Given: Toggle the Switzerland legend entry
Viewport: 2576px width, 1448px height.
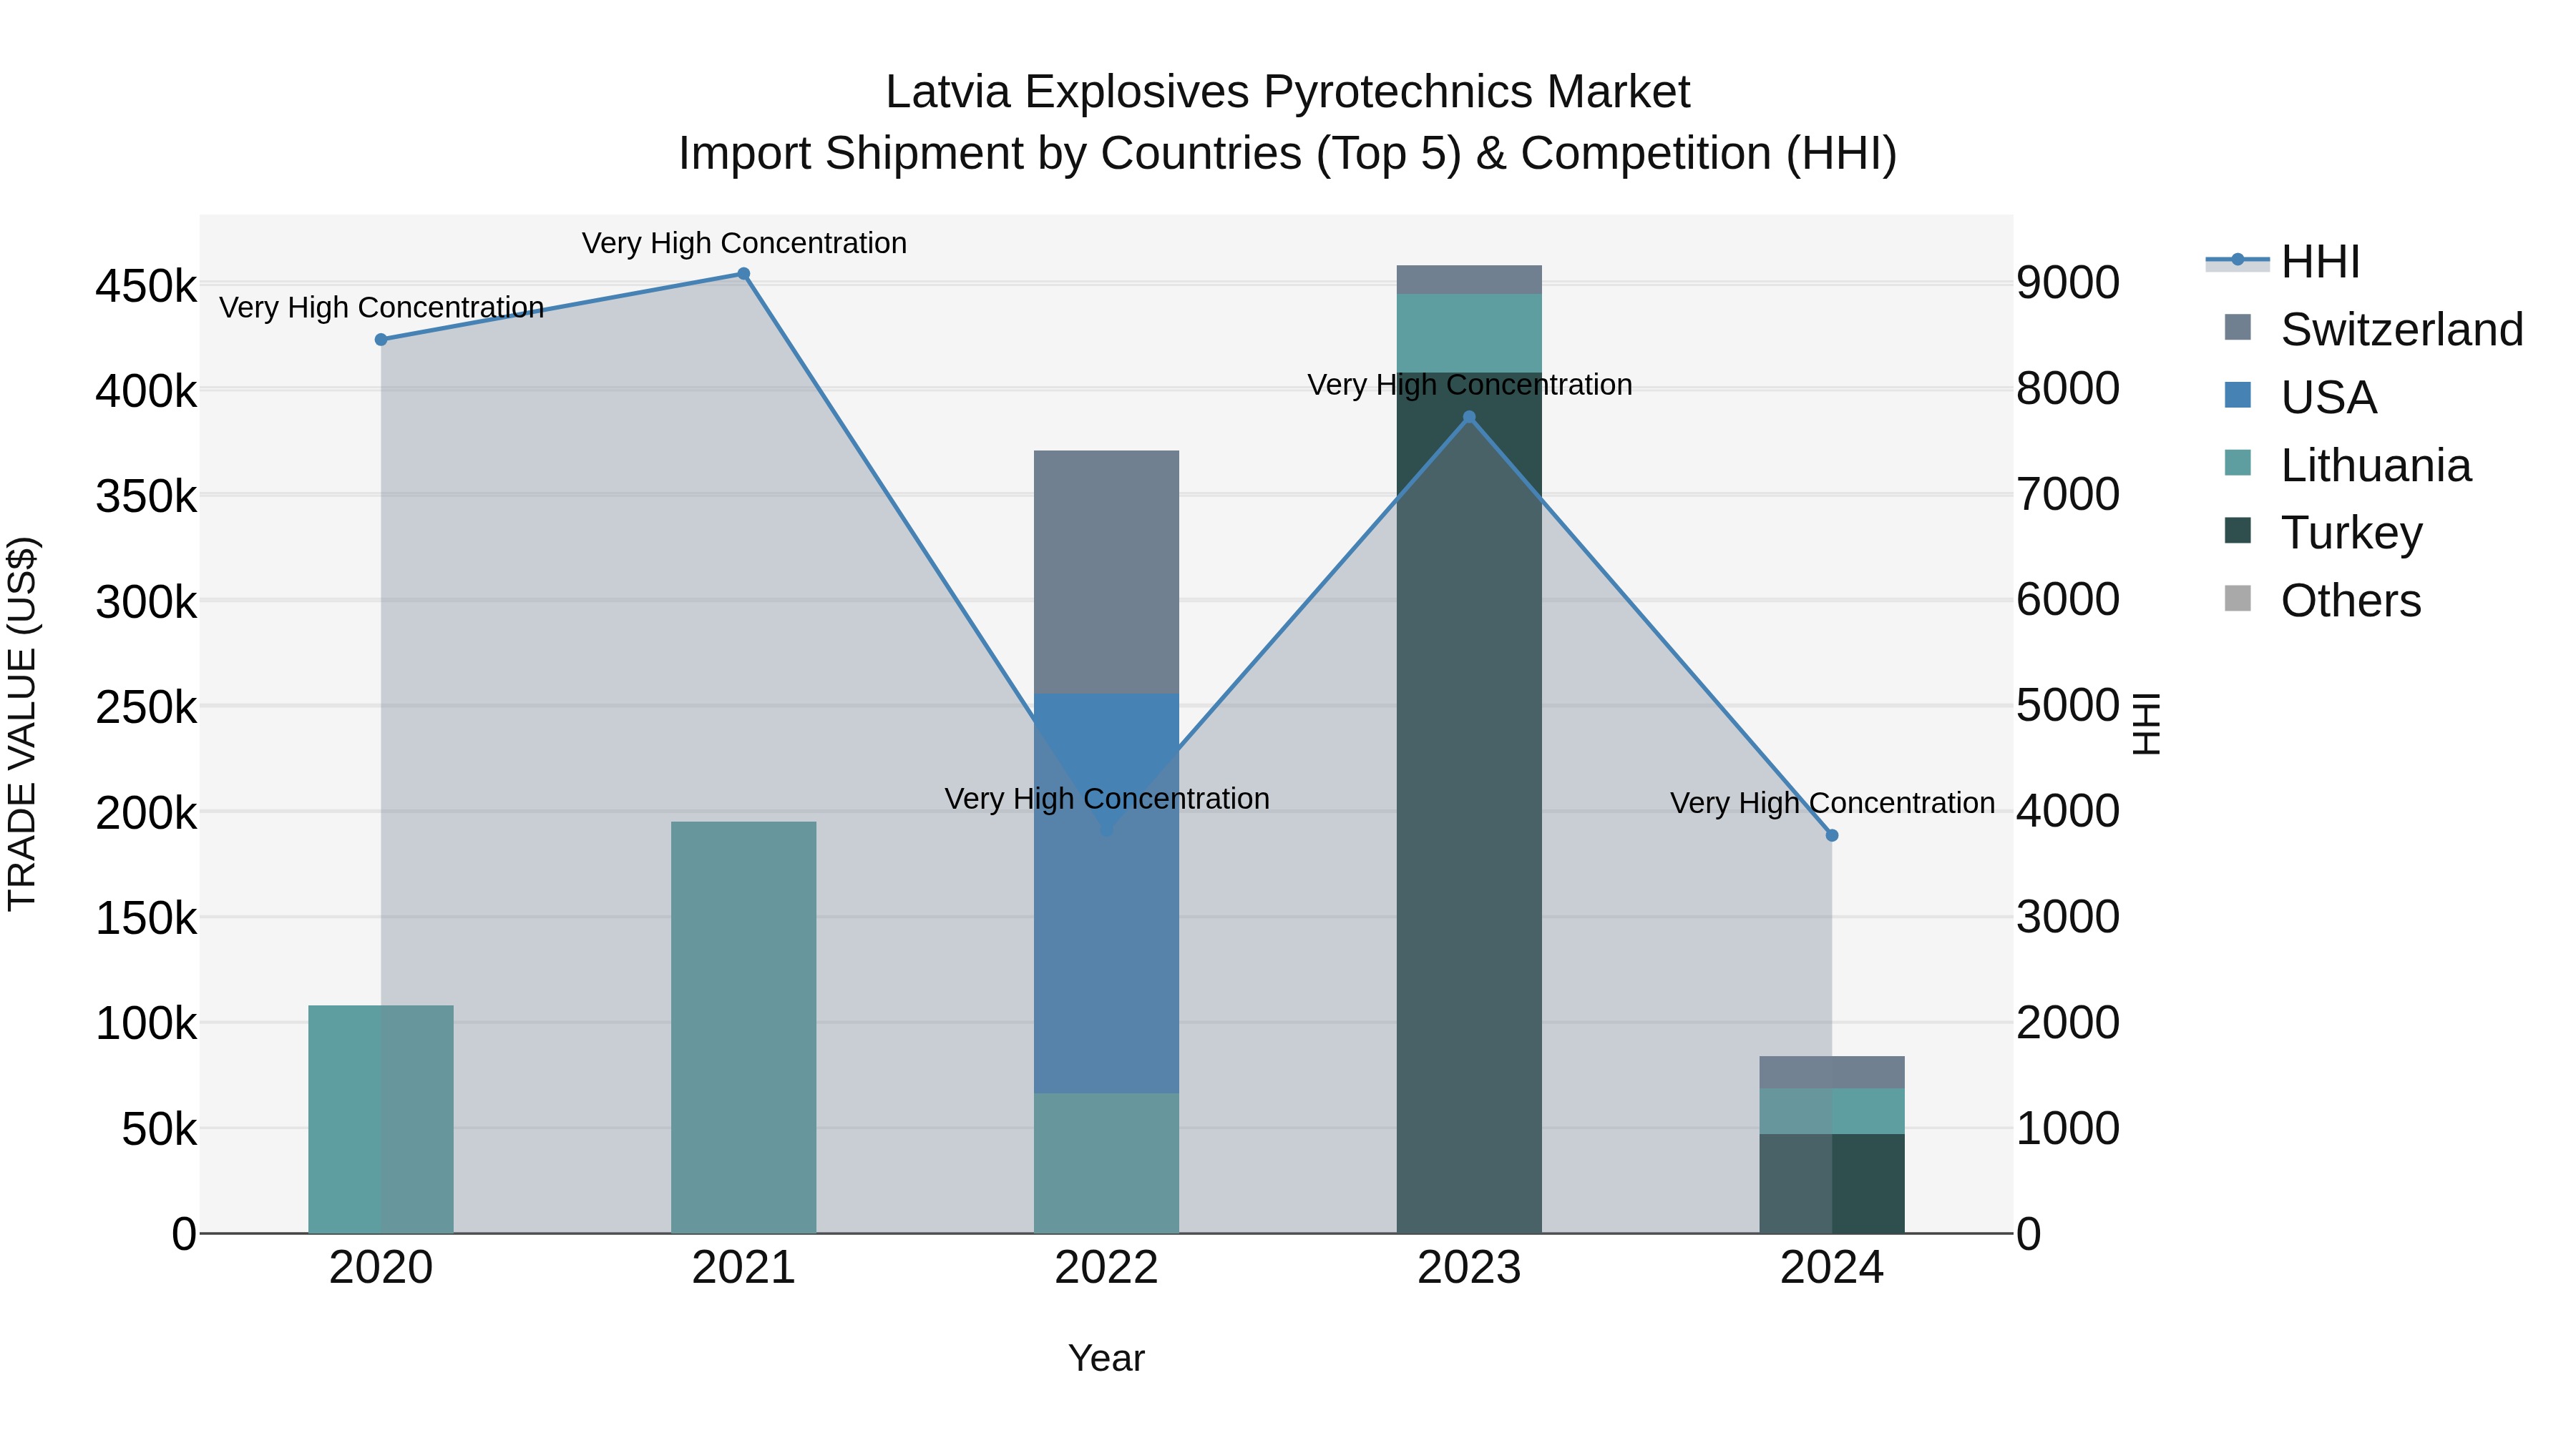Looking at the screenshot, I should (x=2373, y=330).
